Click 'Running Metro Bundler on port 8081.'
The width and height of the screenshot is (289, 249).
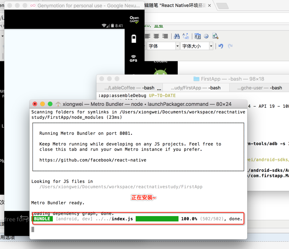[x=86, y=133]
